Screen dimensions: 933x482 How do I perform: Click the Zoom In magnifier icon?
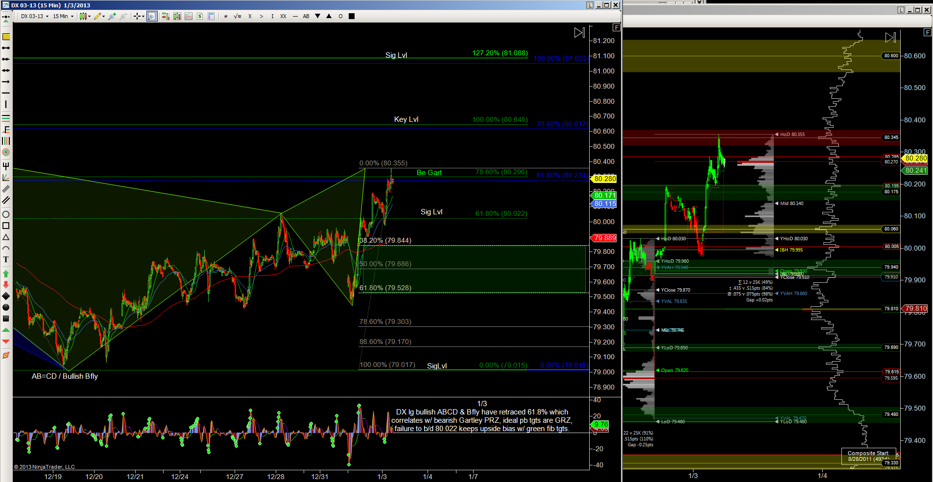(112, 16)
